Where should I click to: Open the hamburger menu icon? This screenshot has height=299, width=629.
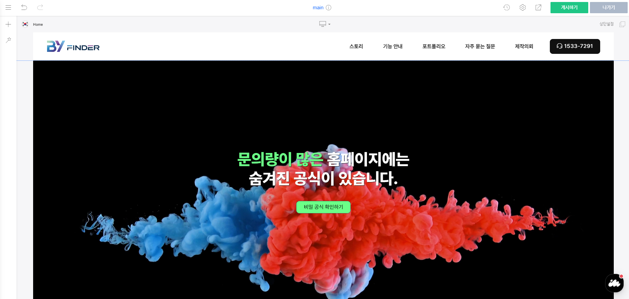point(8,7)
